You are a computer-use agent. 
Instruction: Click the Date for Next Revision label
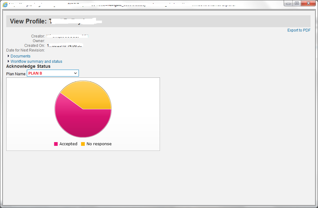[26, 50]
